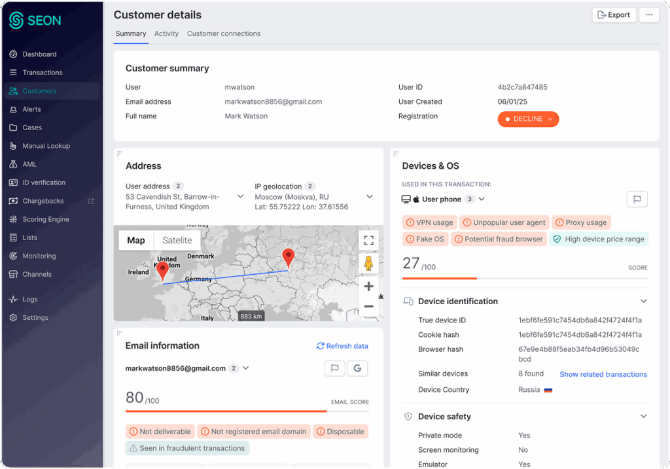Image resolution: width=670 pixels, height=469 pixels.
Task: Click the AML sidebar icon
Action: pyautogui.click(x=13, y=164)
